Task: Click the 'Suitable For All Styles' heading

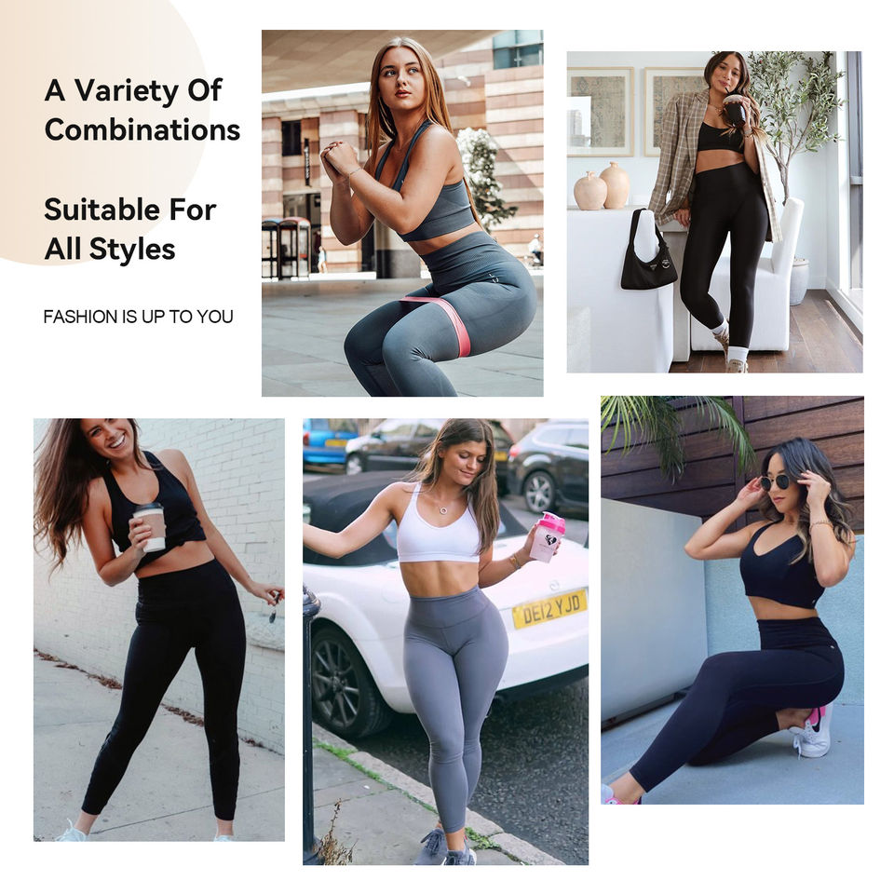Action: click(x=129, y=229)
